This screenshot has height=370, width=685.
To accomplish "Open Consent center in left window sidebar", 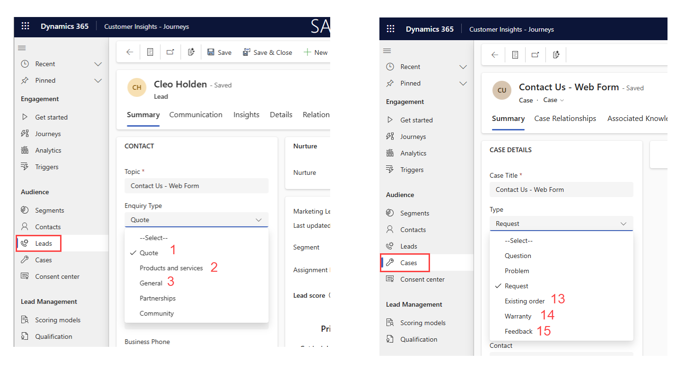I will tap(57, 276).
